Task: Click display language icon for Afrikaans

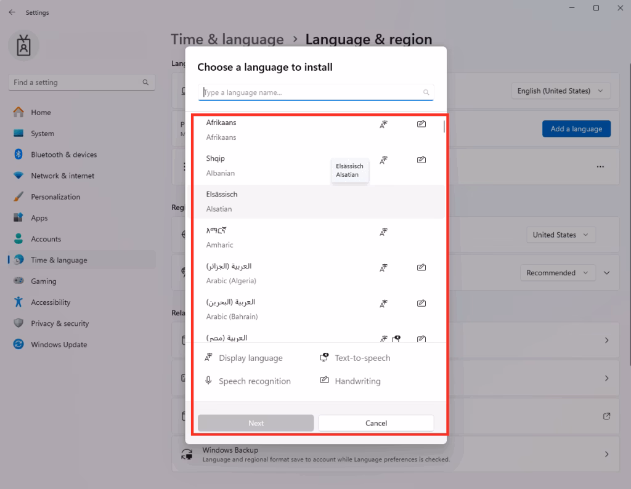Action: point(383,124)
